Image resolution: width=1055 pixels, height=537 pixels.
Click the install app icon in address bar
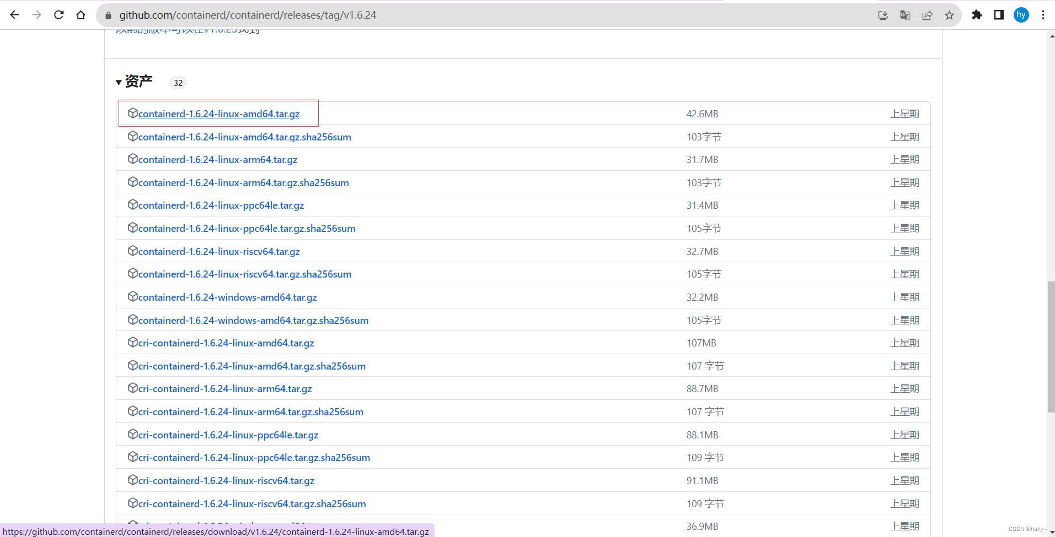883,15
